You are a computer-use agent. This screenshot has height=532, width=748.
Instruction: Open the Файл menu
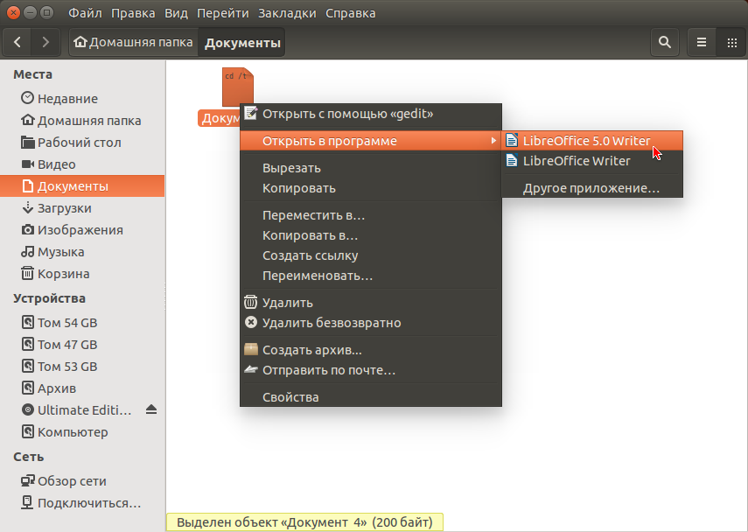86,13
